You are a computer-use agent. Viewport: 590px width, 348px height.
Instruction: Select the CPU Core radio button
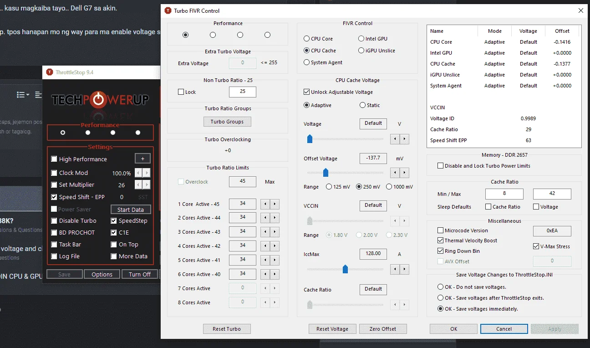[307, 39]
